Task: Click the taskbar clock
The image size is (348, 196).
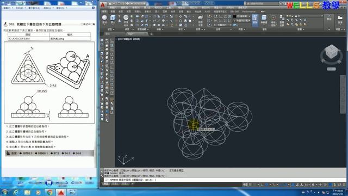Action: (x=338, y=192)
